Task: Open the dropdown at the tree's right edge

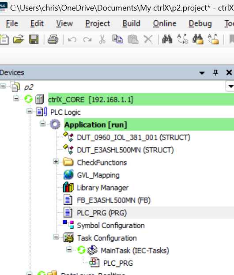Action: click(x=230, y=86)
